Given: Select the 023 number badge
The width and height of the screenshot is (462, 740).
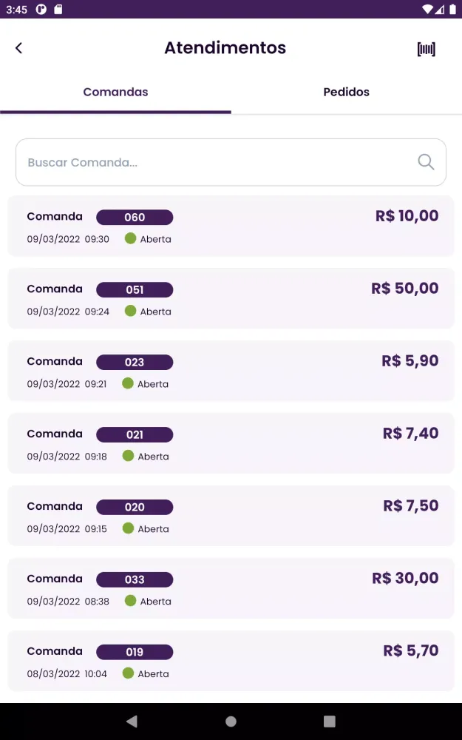Looking at the screenshot, I should [135, 362].
